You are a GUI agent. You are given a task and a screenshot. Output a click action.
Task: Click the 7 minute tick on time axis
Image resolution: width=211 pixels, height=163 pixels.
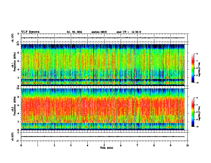(137, 145)
